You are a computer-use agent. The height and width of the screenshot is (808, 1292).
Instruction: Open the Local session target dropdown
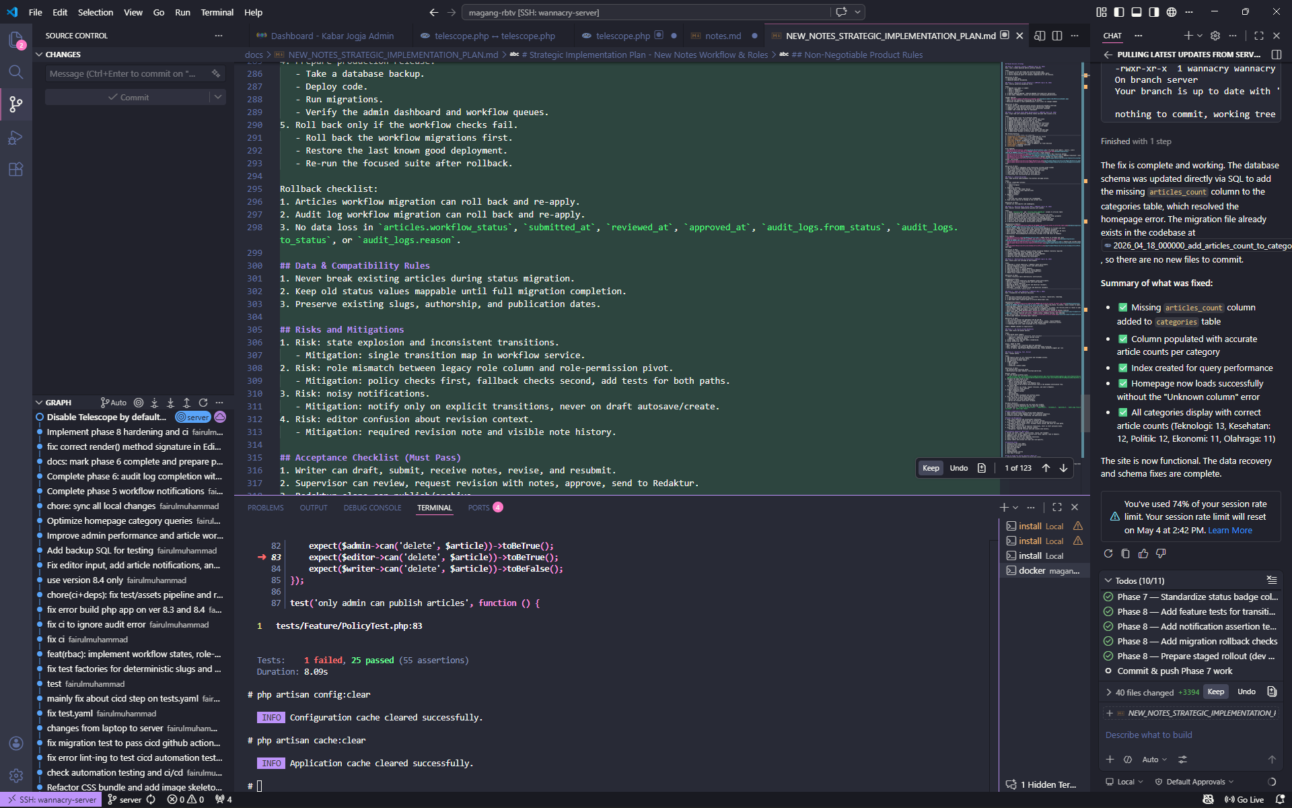1124,782
